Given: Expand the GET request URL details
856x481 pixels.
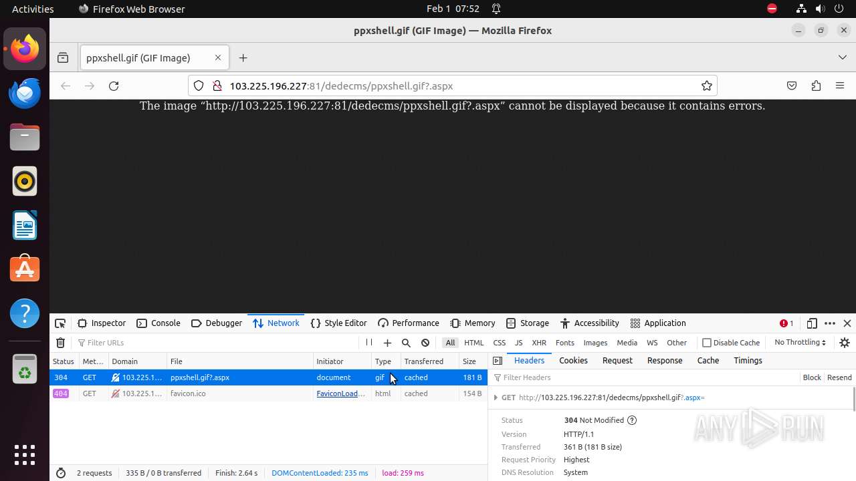Looking at the screenshot, I should pyautogui.click(x=496, y=397).
